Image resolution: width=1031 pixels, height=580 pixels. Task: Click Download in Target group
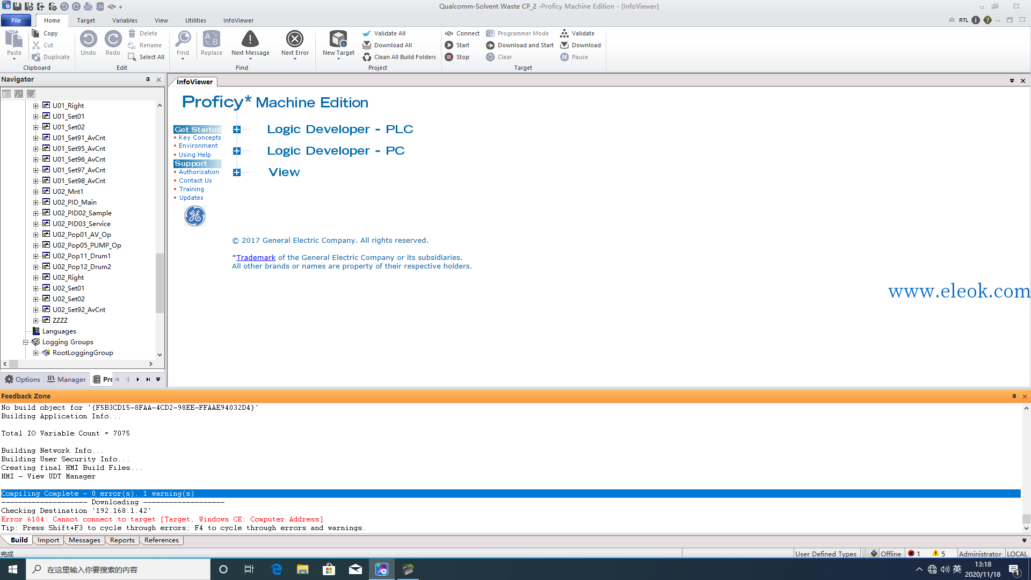point(580,45)
